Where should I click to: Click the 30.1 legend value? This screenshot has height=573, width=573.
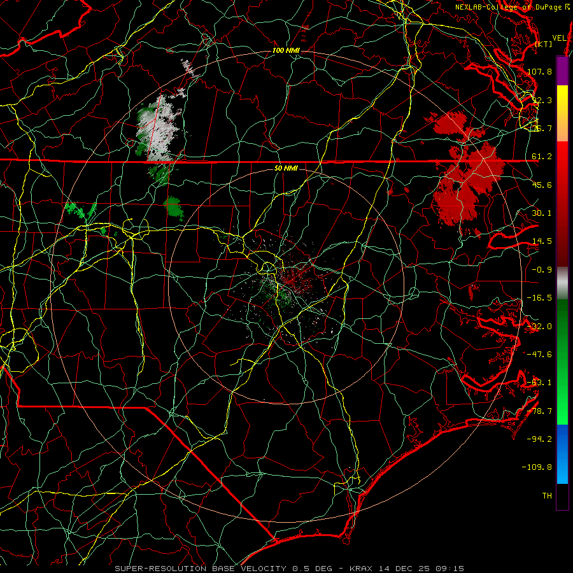click(x=542, y=213)
